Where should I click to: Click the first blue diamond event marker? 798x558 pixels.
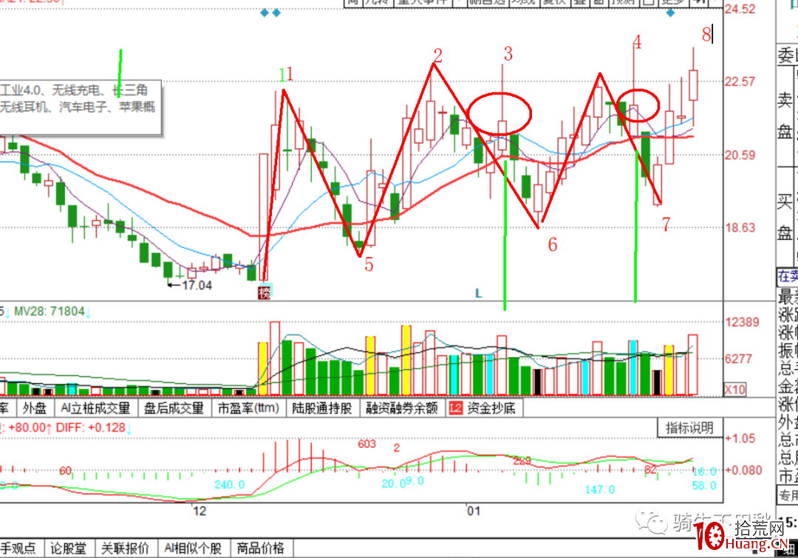(x=264, y=13)
